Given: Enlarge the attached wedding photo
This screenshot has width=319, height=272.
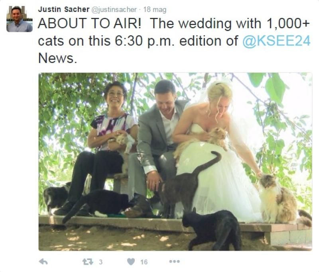Looking at the screenshot, I should tap(175, 162).
